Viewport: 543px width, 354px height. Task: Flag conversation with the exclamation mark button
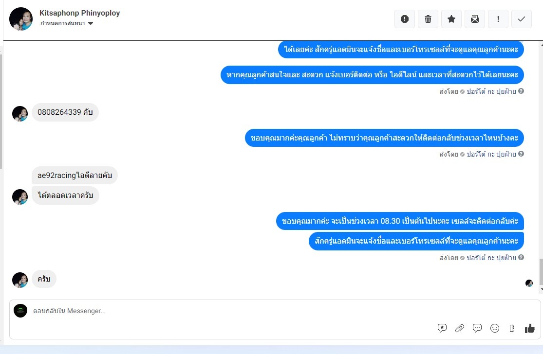point(498,19)
